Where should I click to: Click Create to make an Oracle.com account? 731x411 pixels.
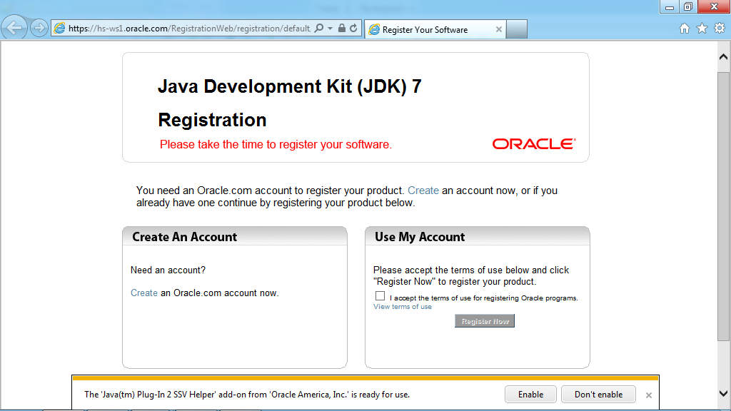[143, 293]
